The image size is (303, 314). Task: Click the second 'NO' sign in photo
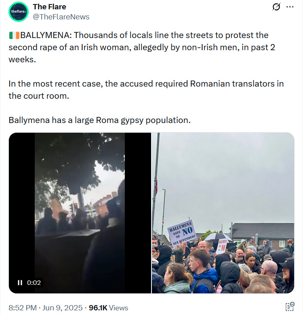coord(221,246)
